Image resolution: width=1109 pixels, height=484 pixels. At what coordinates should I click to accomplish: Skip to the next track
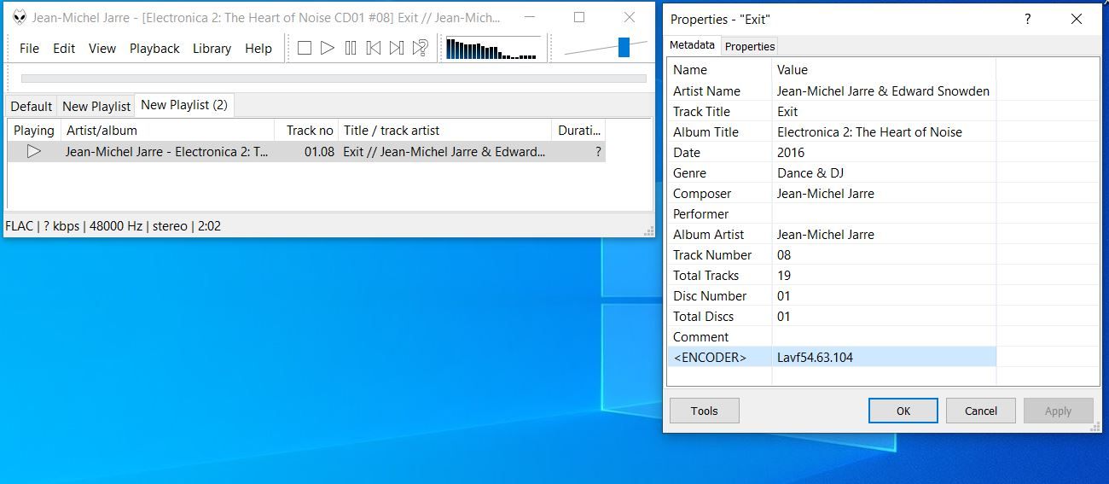tap(397, 49)
